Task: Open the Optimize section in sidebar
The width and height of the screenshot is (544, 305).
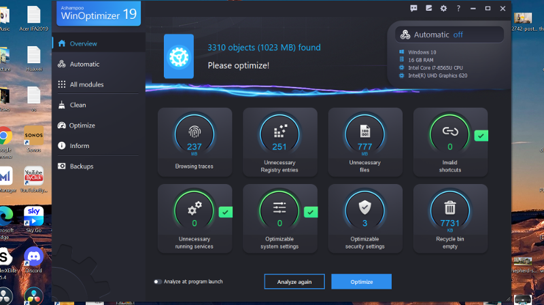Action: coord(99,125)
